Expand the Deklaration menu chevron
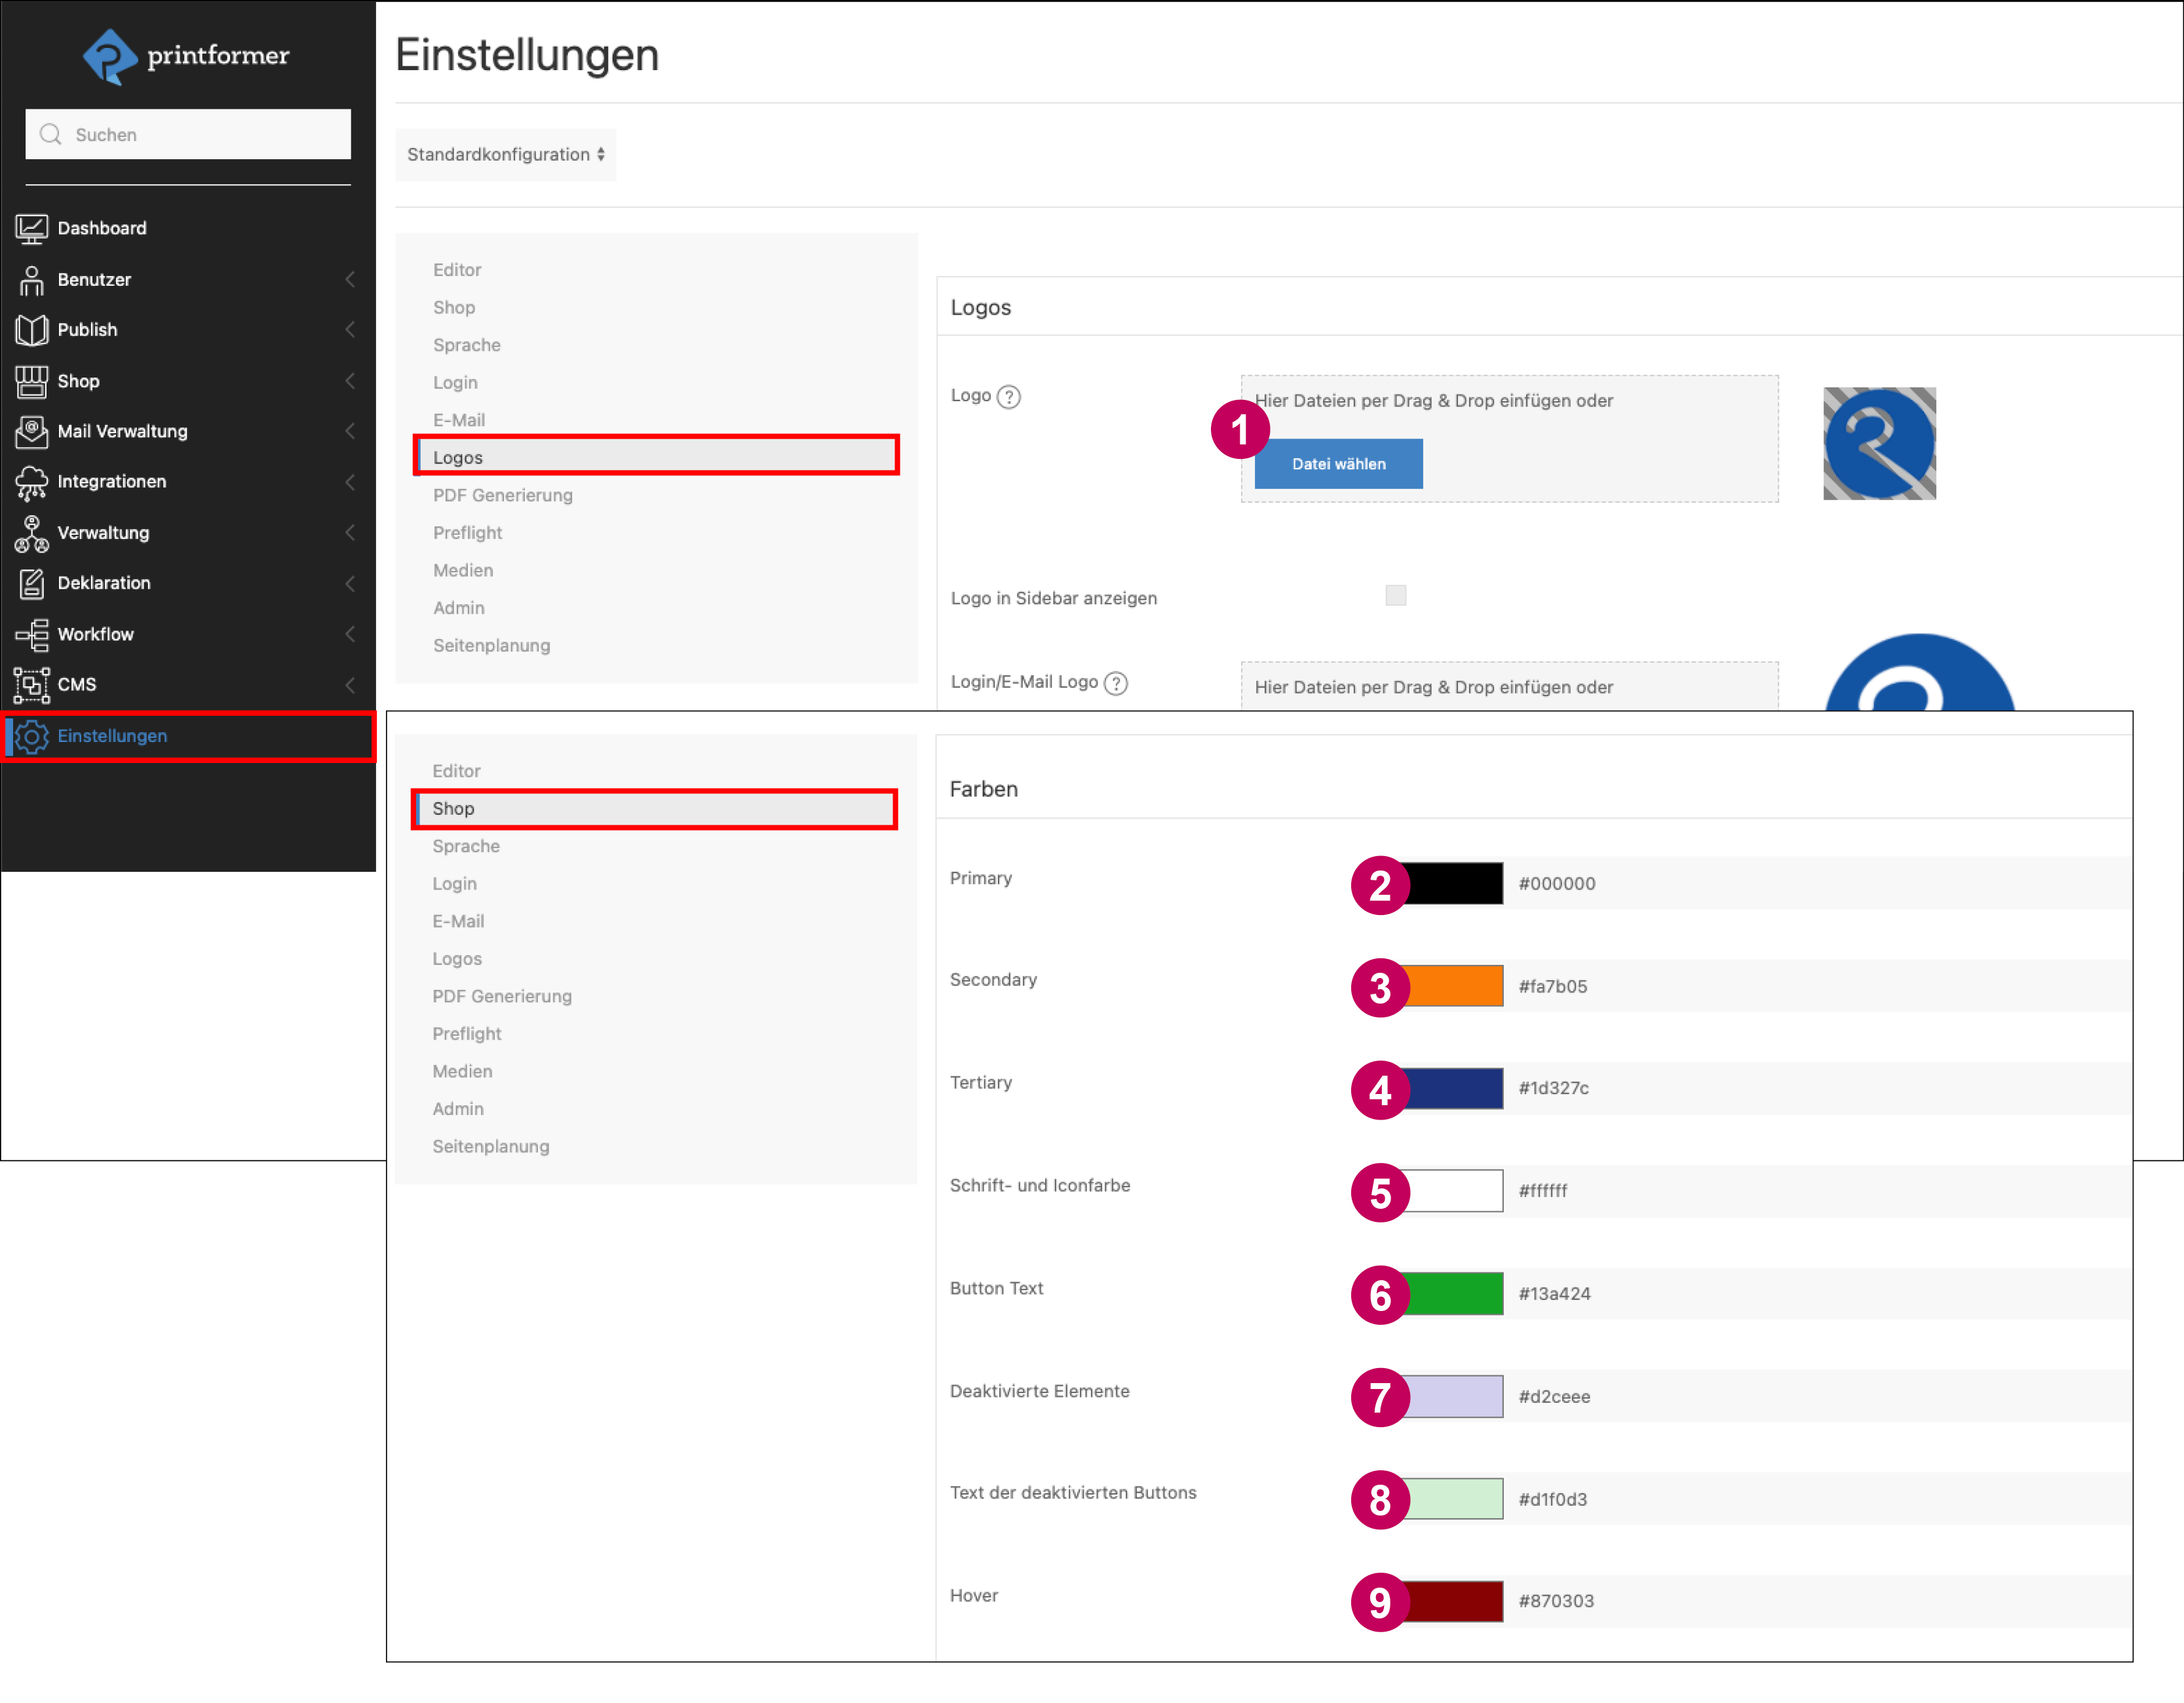 [x=350, y=583]
